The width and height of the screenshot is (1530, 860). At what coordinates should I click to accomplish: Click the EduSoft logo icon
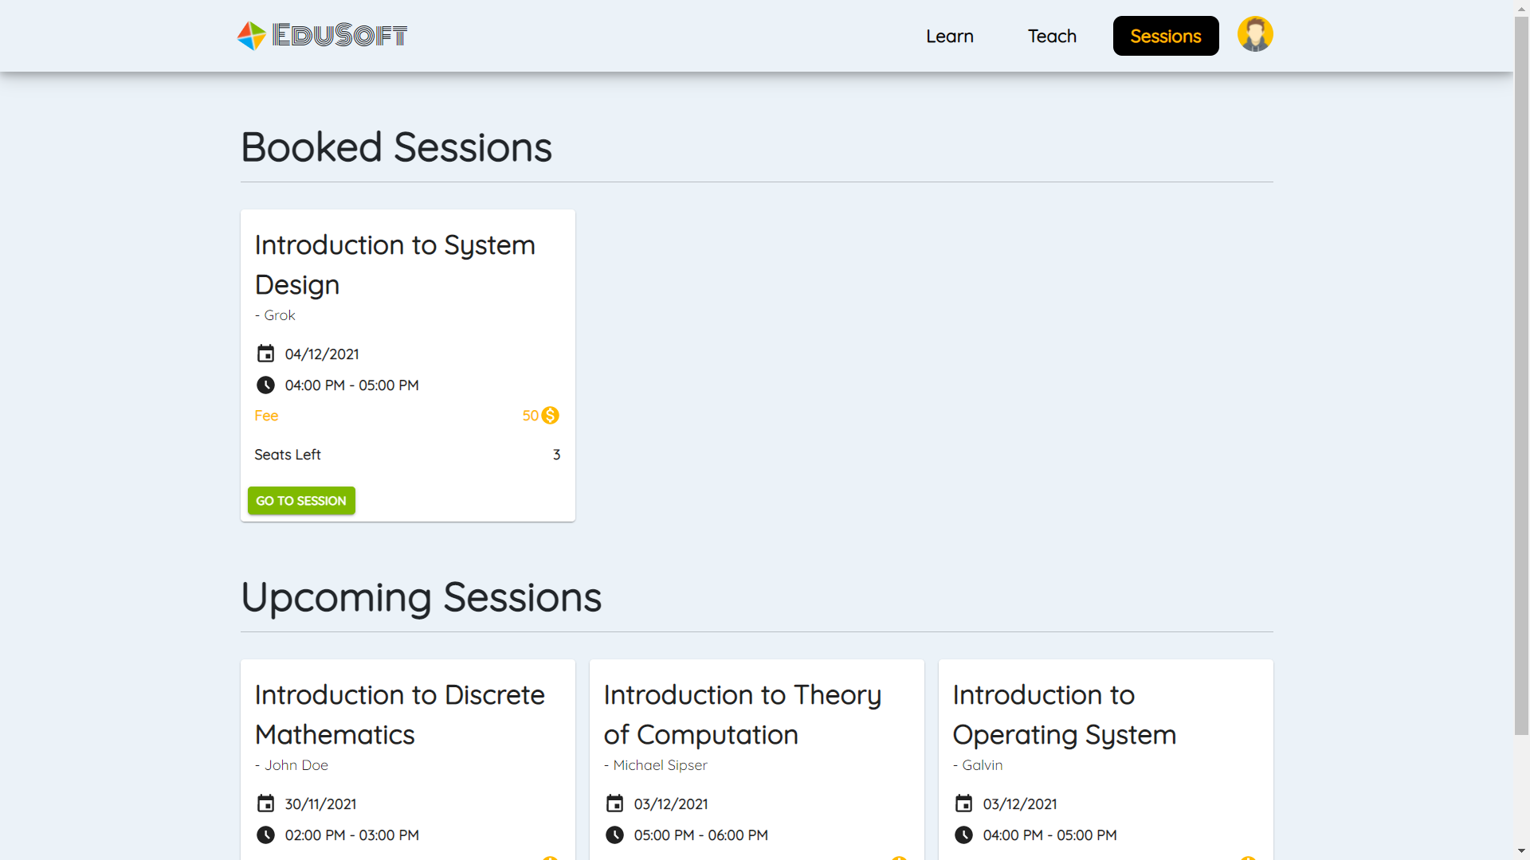(250, 35)
